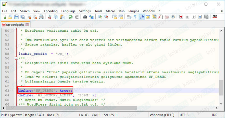The image size is (225, 118).
Task: Click the Save All toolbar icon
Action: coord(22,17)
